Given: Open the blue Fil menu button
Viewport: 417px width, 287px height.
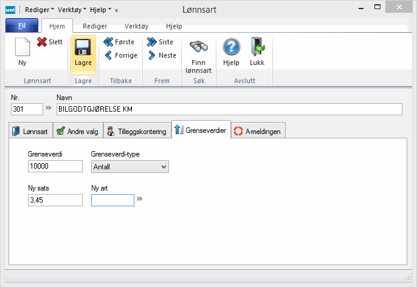Looking at the screenshot, I should 21,26.
